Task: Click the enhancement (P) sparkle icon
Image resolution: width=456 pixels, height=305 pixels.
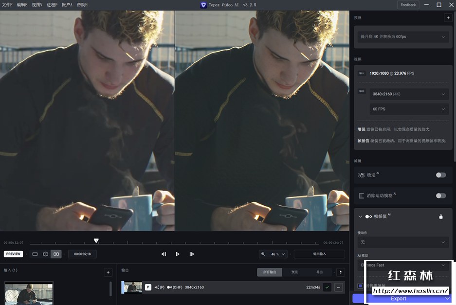Action: 157,287
